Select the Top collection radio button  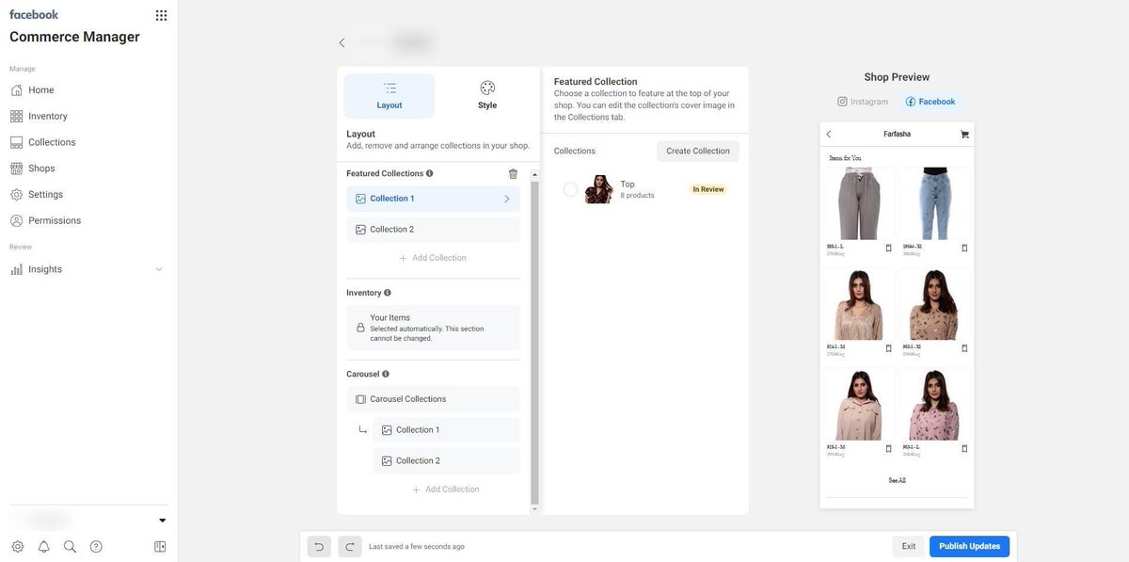pyautogui.click(x=570, y=189)
